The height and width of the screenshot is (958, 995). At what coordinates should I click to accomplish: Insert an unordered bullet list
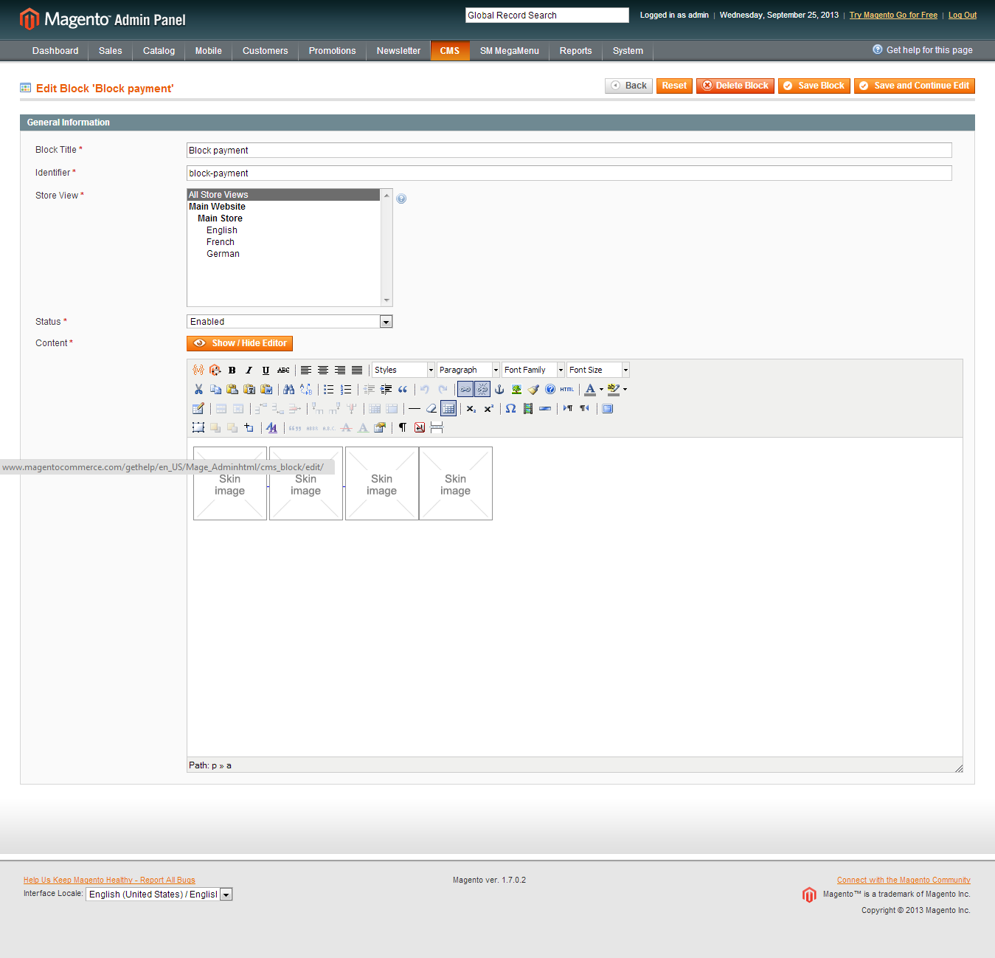329,389
